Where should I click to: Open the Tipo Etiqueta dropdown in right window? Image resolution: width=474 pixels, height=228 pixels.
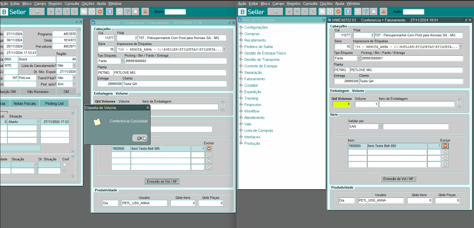(x=359, y=58)
